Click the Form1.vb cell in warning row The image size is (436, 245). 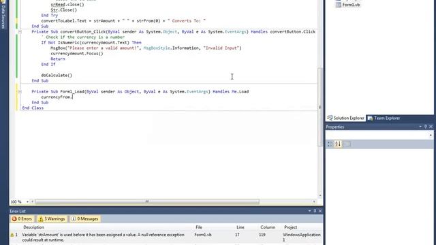coord(203,235)
